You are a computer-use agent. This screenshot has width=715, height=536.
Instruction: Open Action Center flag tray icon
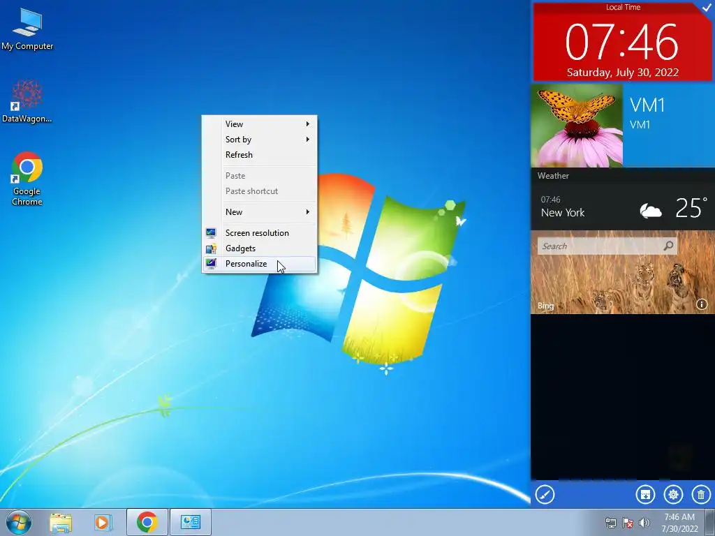628,523
